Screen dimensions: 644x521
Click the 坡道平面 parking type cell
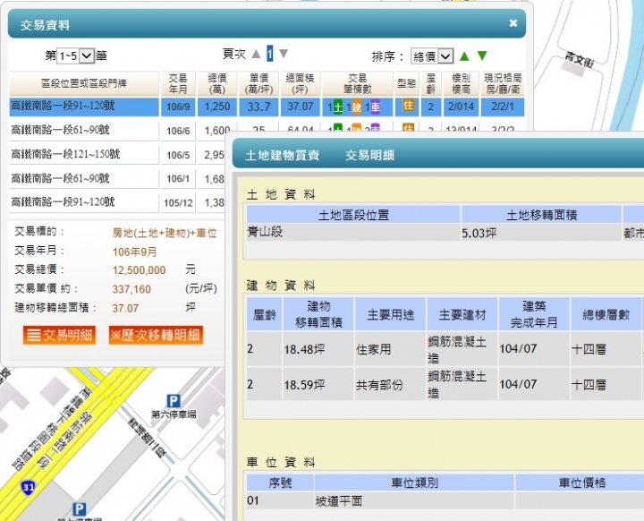[x=414, y=500]
